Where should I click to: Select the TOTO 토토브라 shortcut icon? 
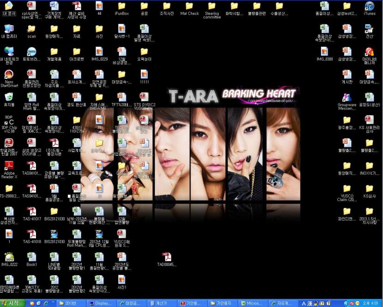click(31, 54)
